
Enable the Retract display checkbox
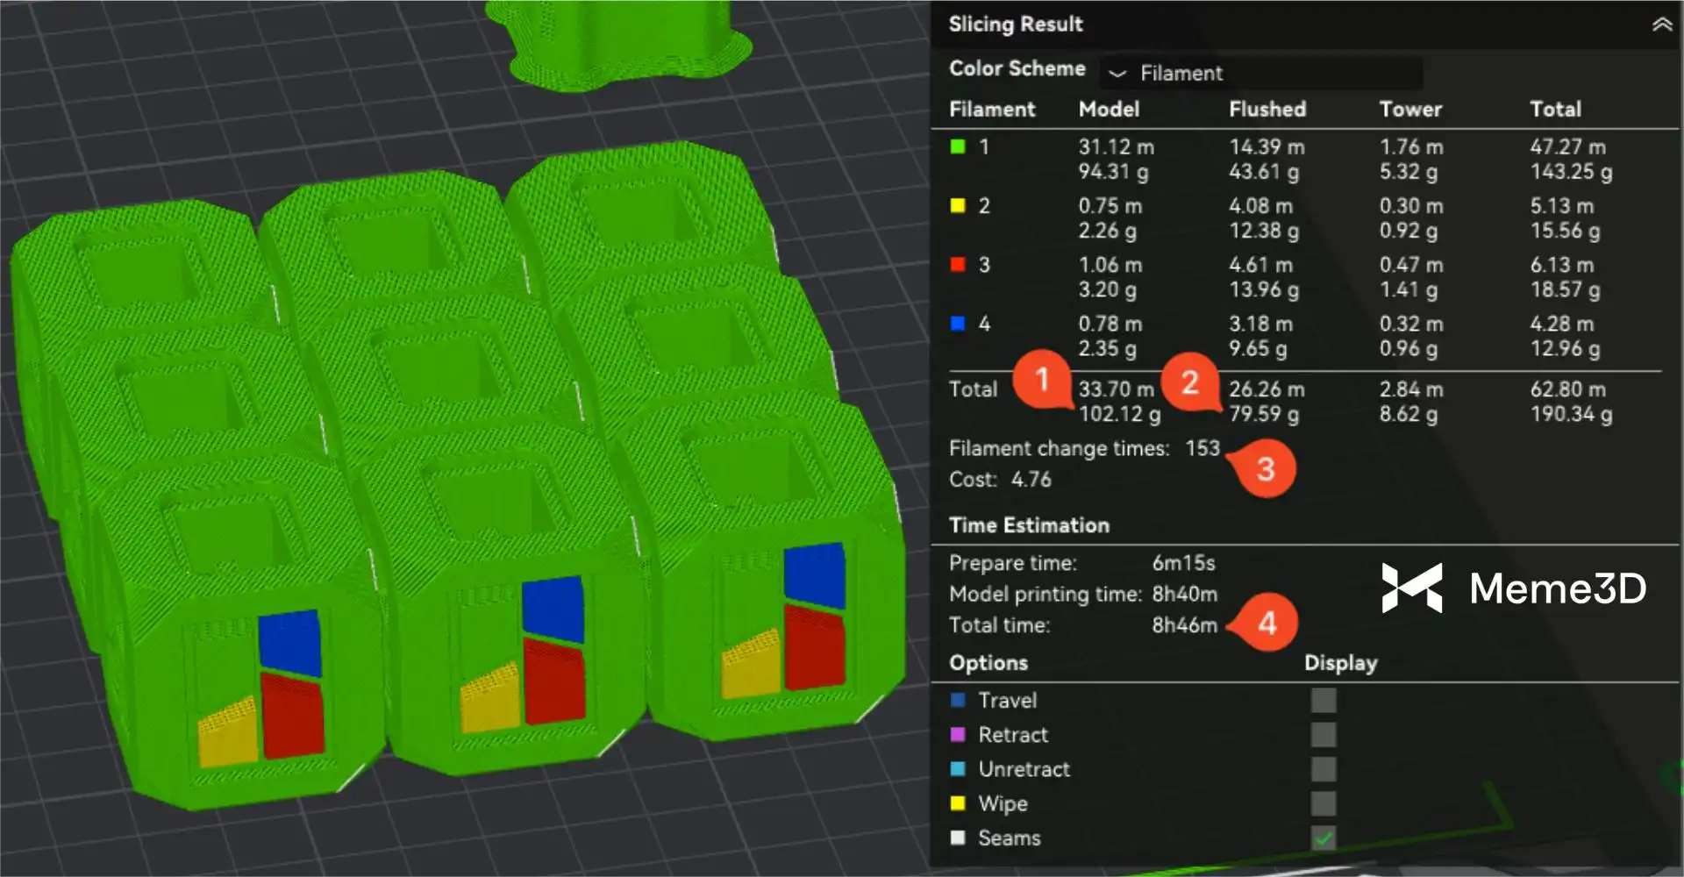1324,734
